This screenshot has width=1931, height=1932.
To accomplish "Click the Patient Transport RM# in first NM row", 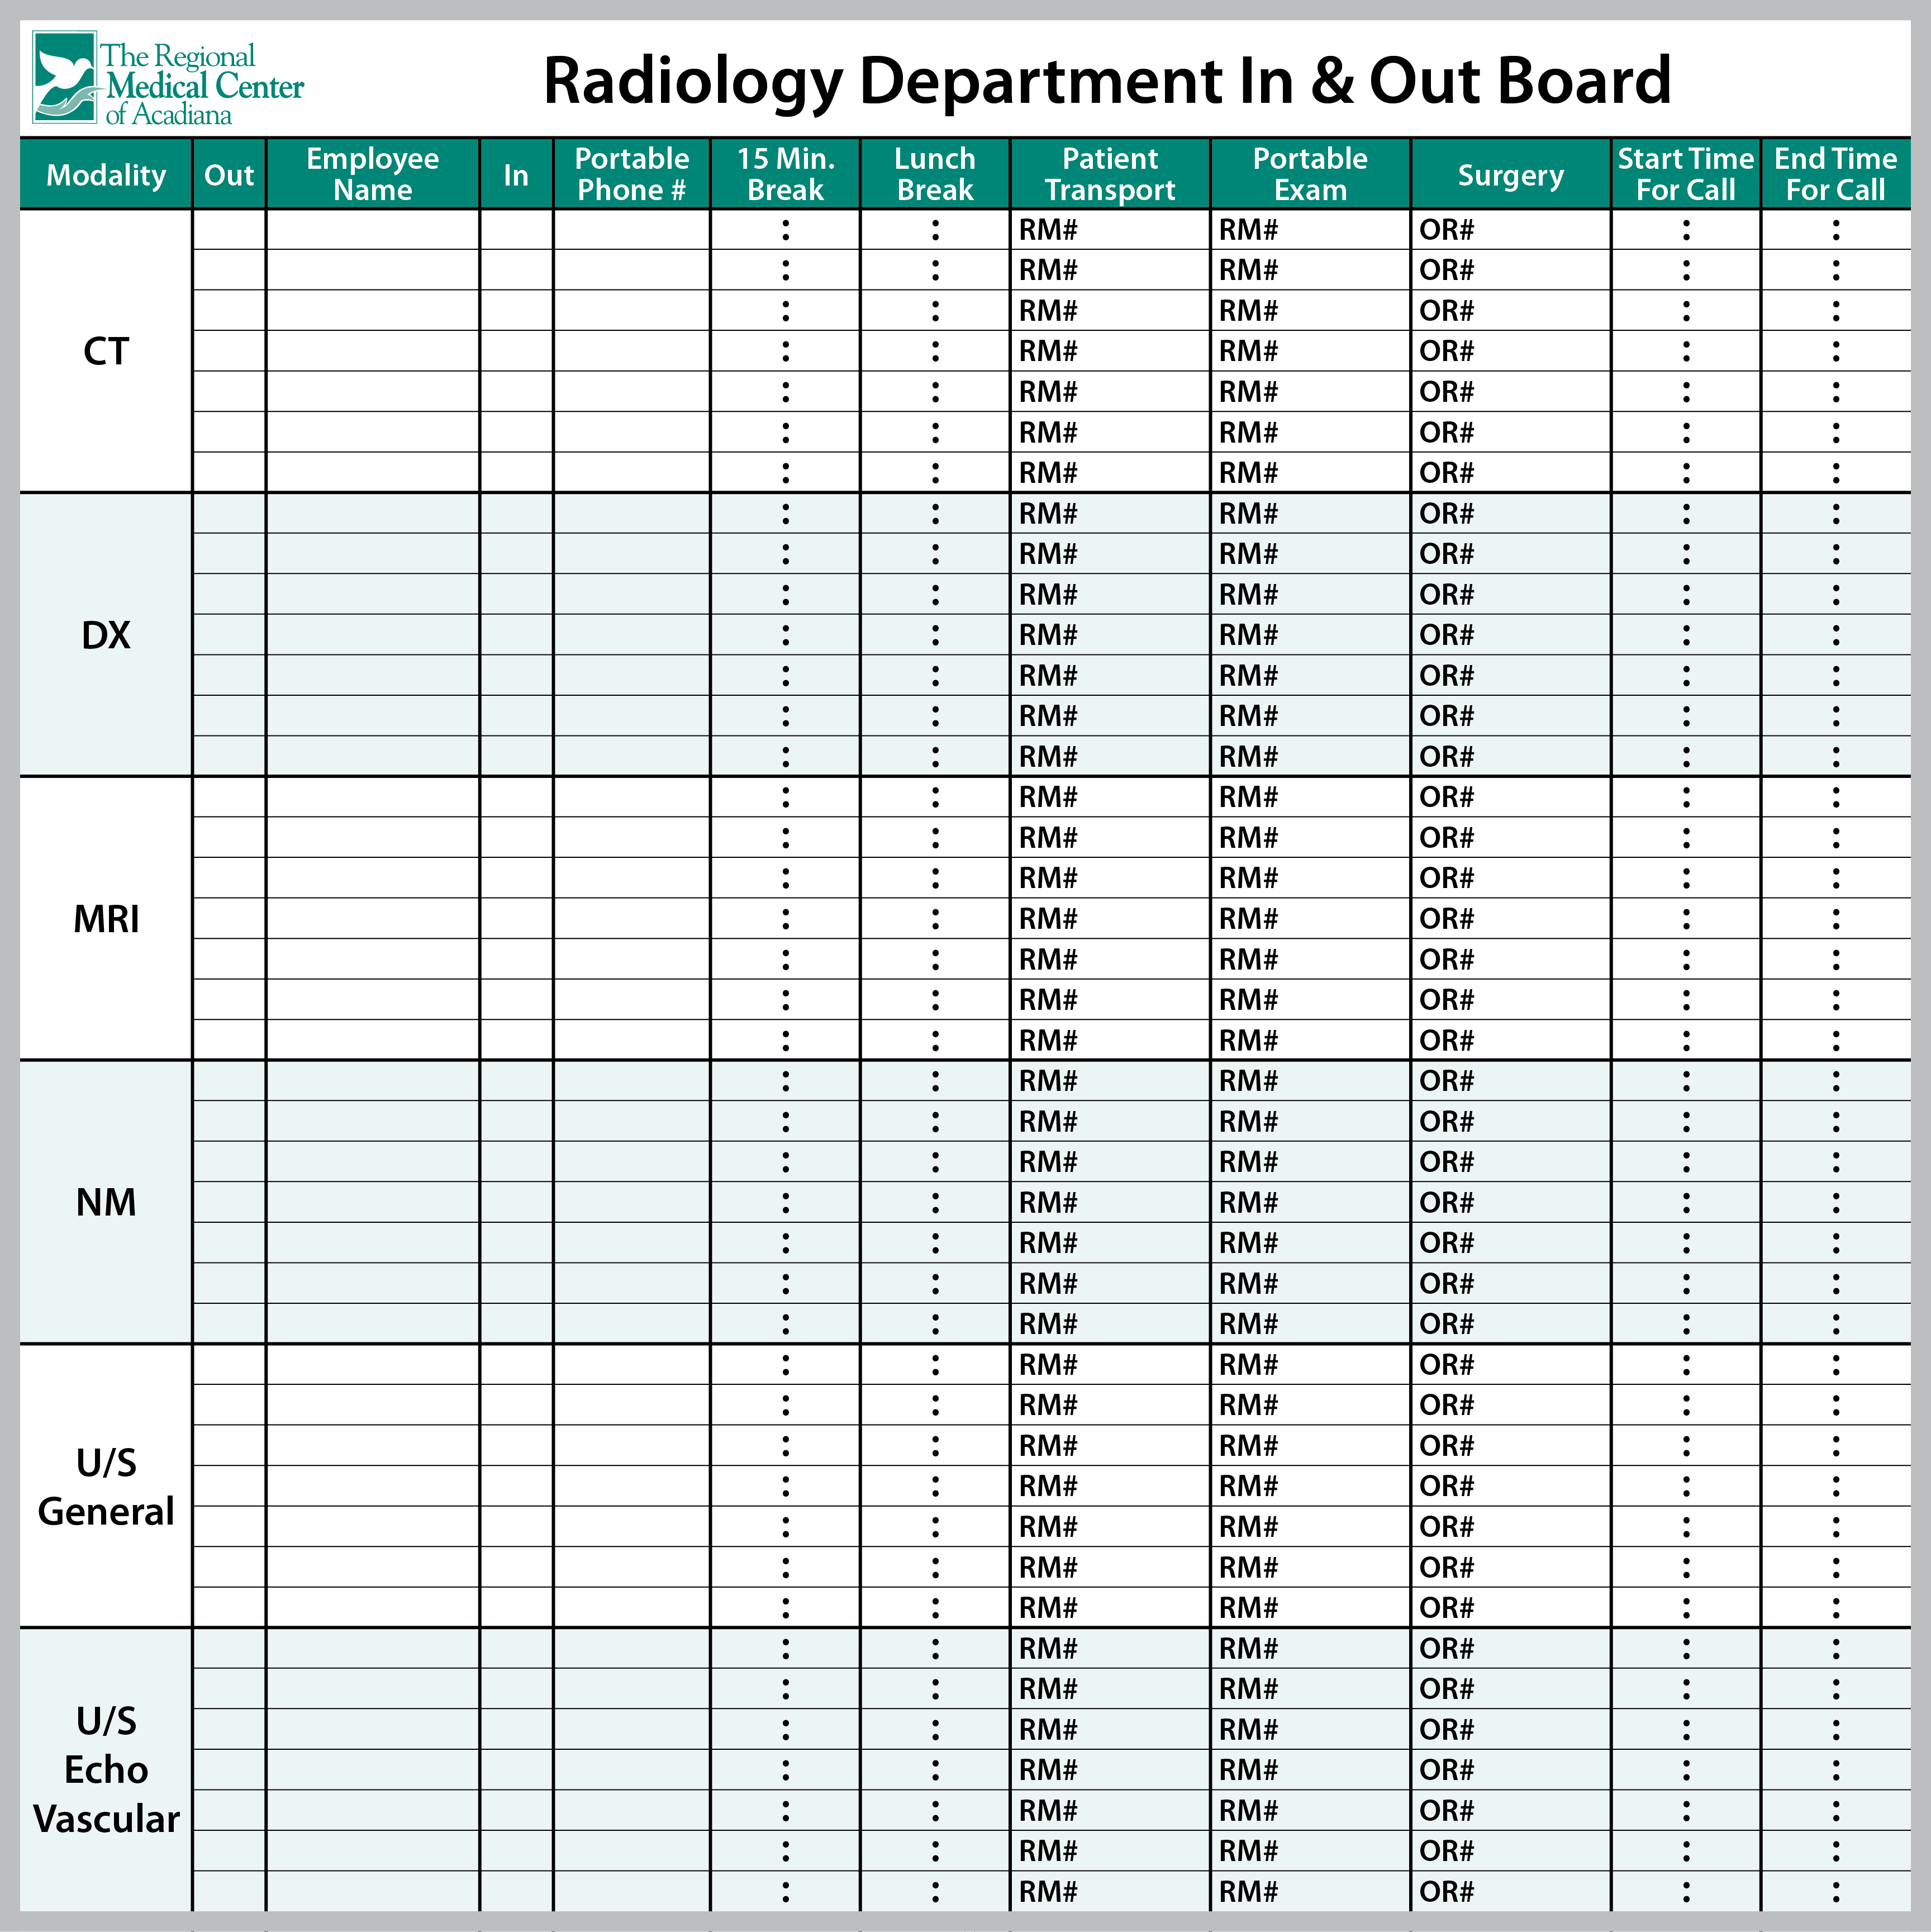I will pos(1048,1081).
